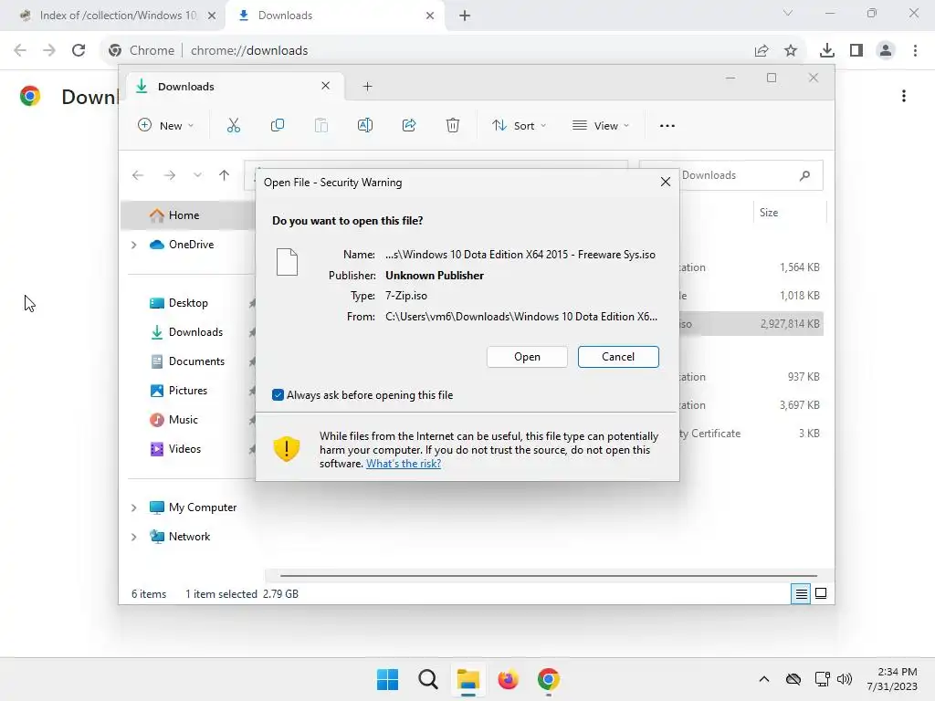
Task: Open the volume control in system tray
Action: coord(845,679)
